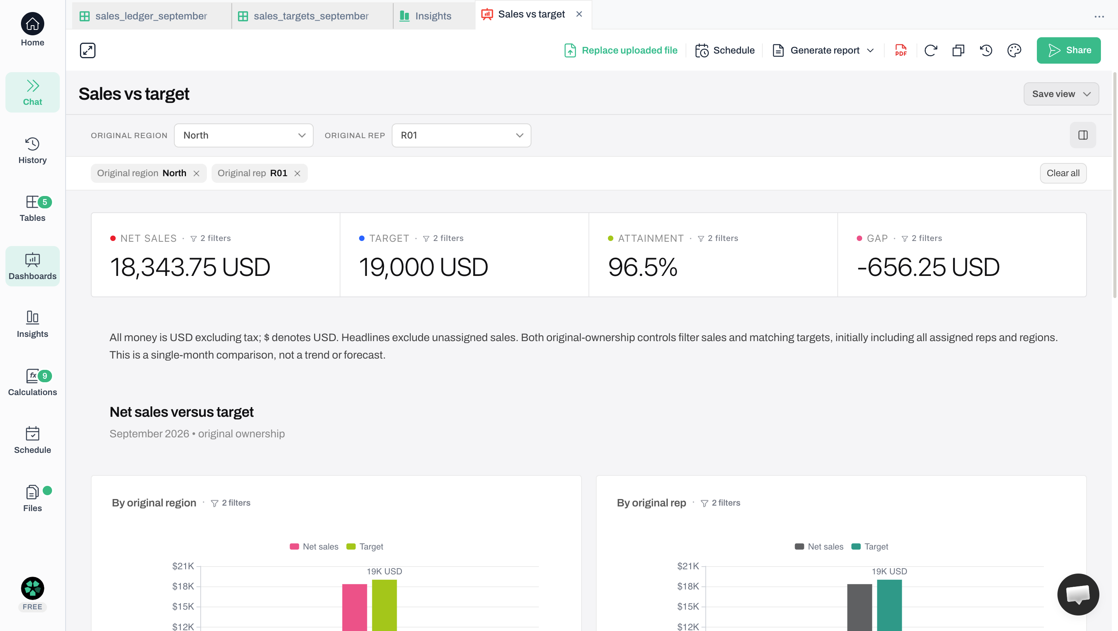Click the page vertical scrollbar
Screen dimensions: 1118x631
pos(1115,185)
